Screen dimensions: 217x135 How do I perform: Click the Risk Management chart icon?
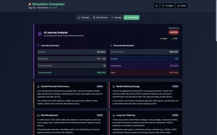pos(38,115)
